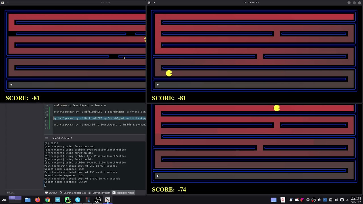Screen dimensions: 363x204
Task: Switch to the Kate editor in the taskbar
Action: tap(78, 200)
